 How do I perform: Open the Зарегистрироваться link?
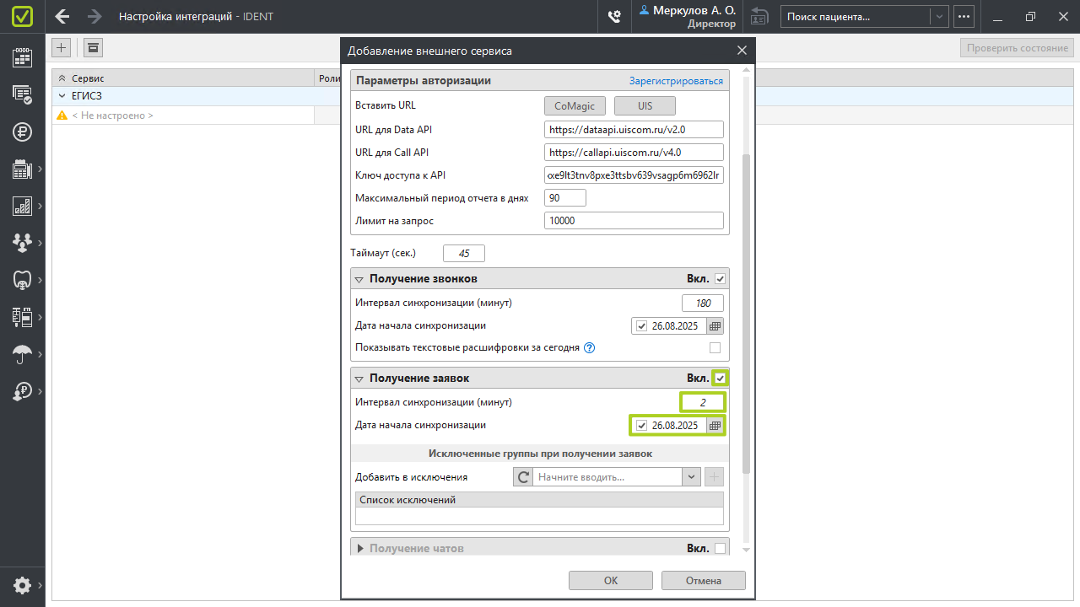(676, 81)
